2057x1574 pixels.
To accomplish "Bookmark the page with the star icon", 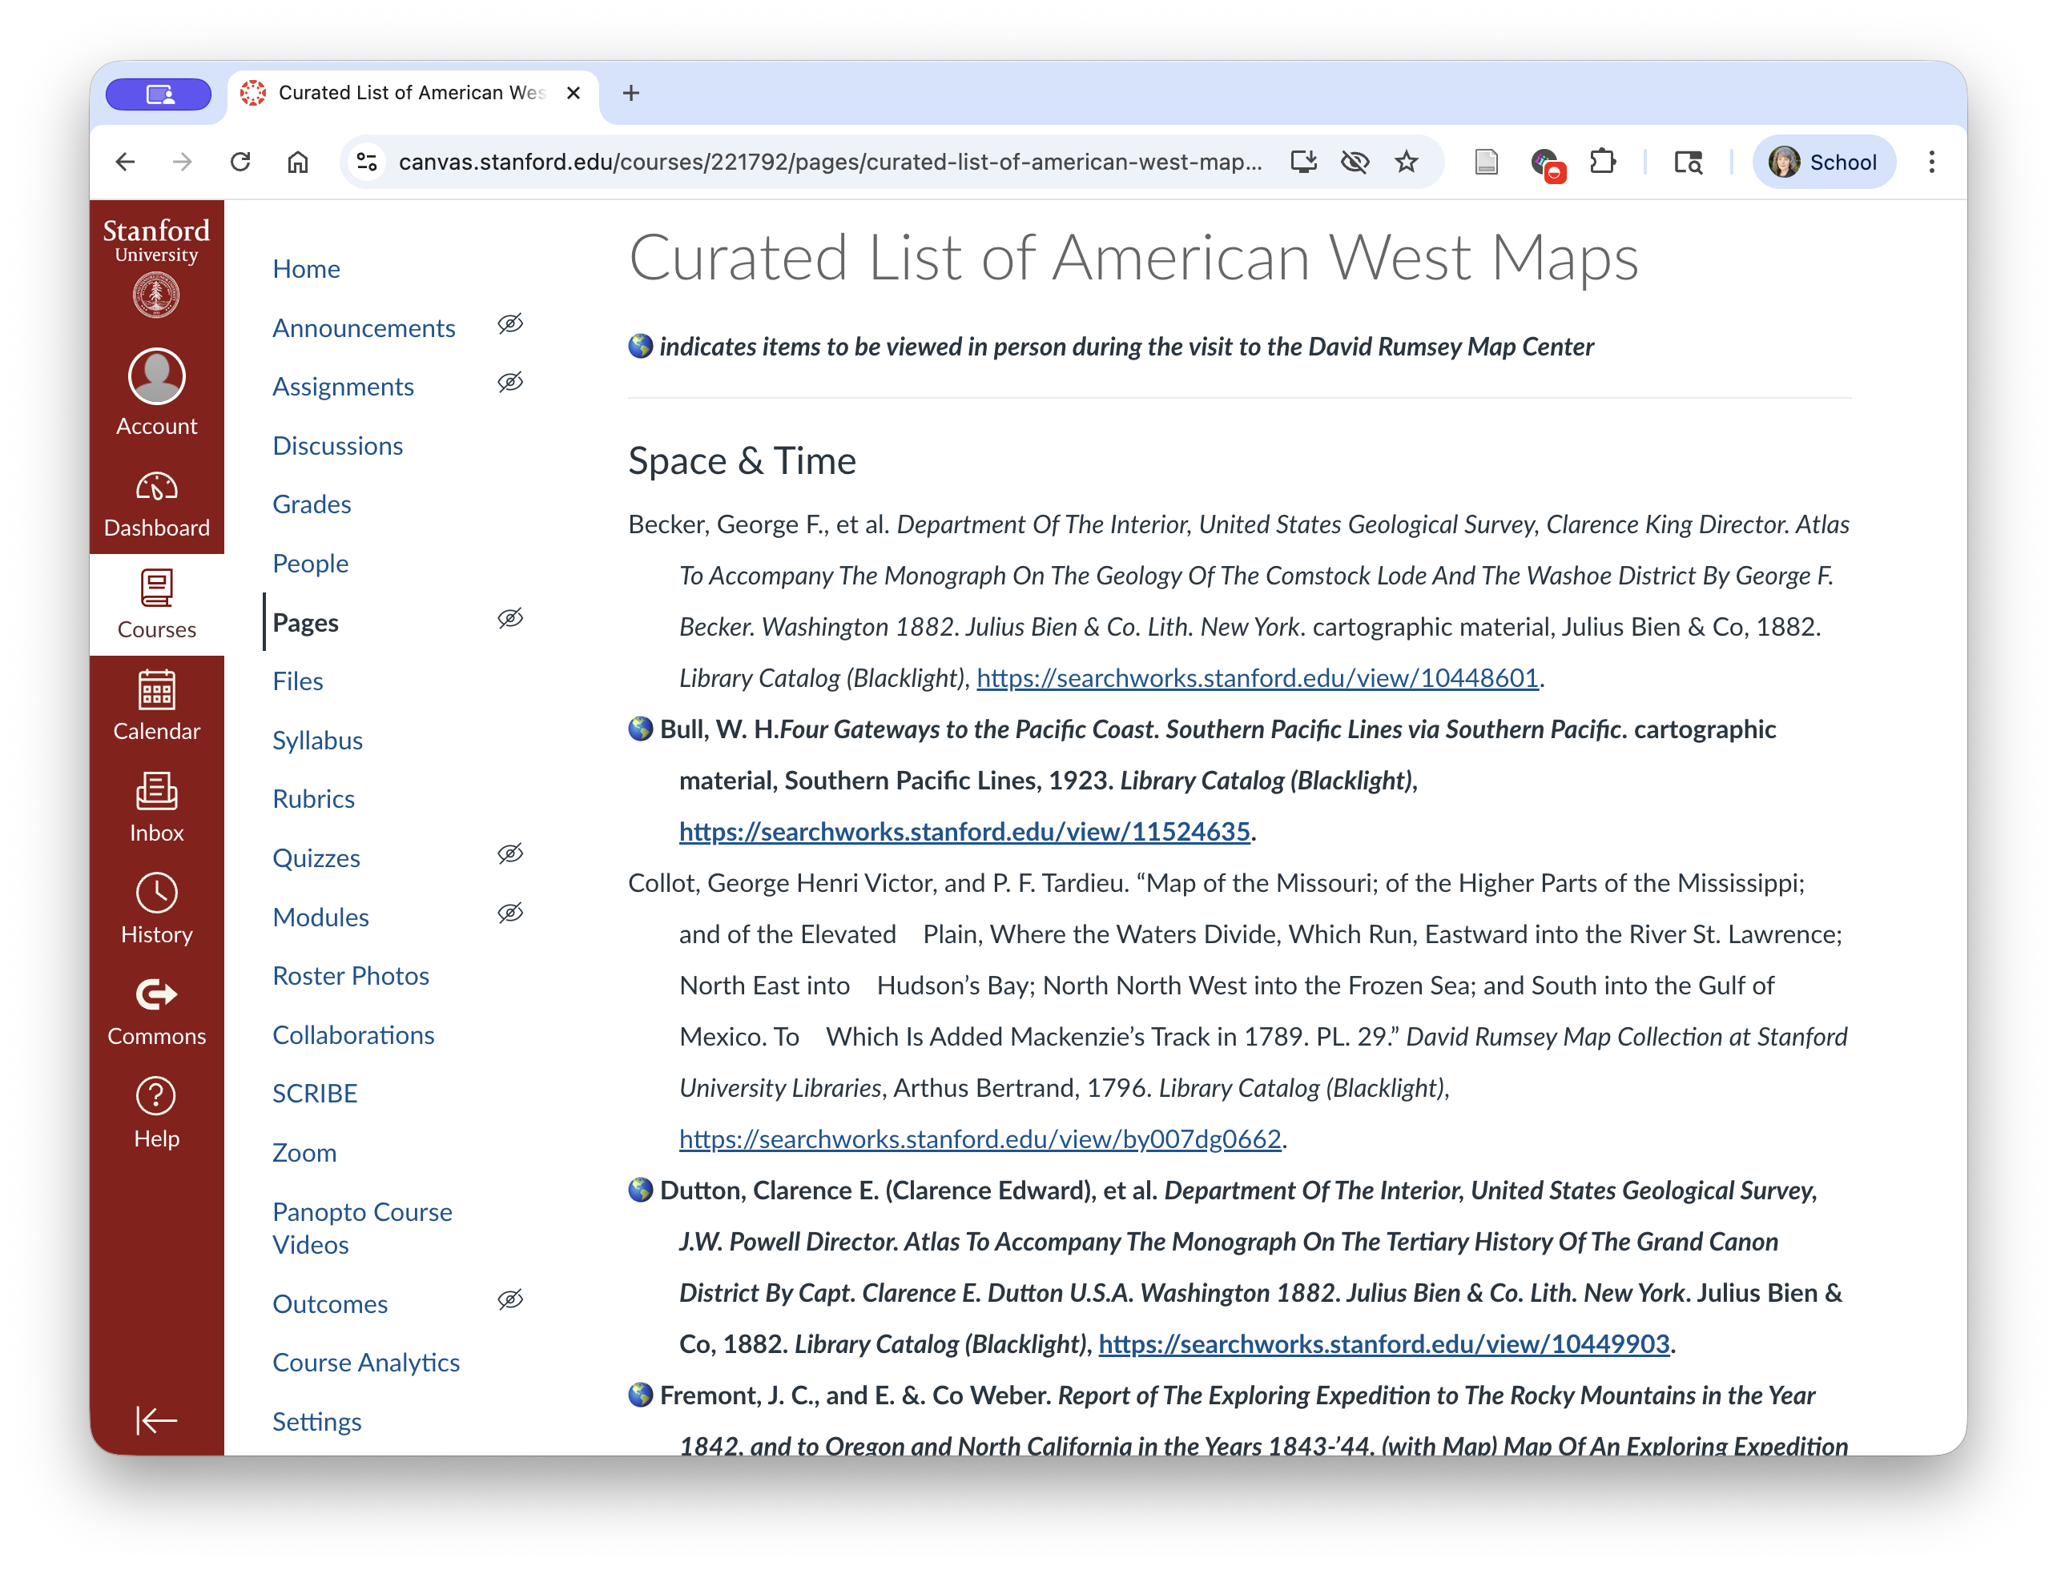I will point(1407,161).
